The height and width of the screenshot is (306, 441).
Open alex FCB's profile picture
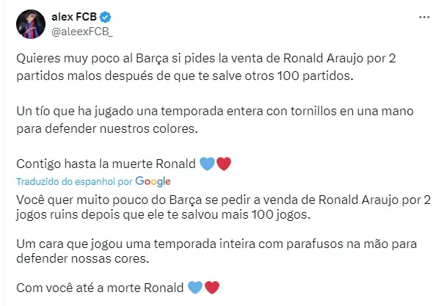click(31, 24)
